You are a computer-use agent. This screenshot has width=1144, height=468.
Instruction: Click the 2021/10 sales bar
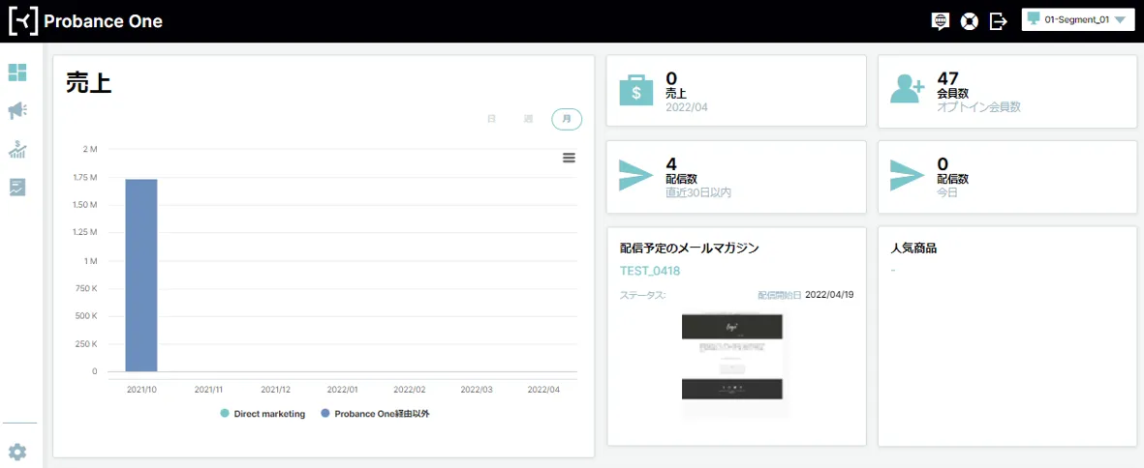pyautogui.click(x=141, y=276)
